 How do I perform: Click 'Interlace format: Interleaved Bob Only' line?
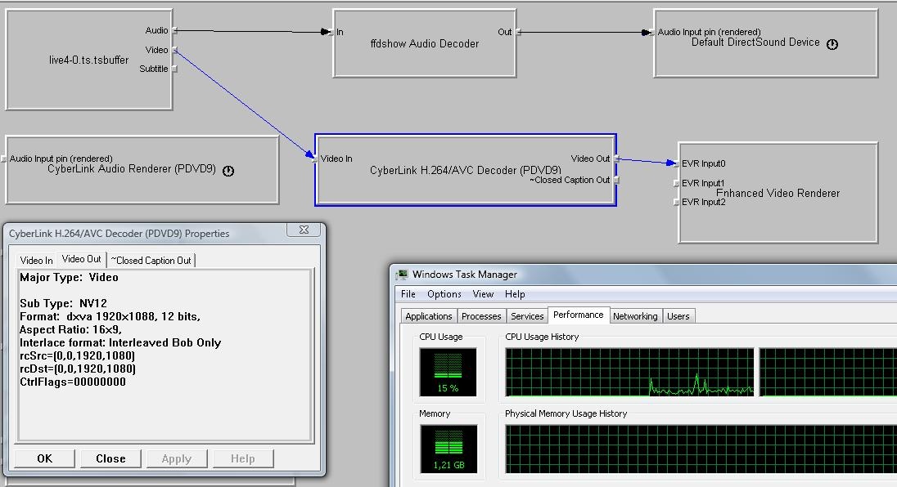pos(120,342)
